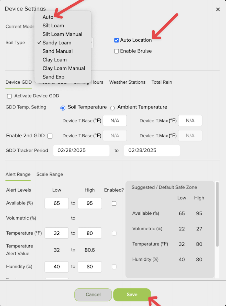
Task: Save the device settings
Action: (x=132, y=294)
